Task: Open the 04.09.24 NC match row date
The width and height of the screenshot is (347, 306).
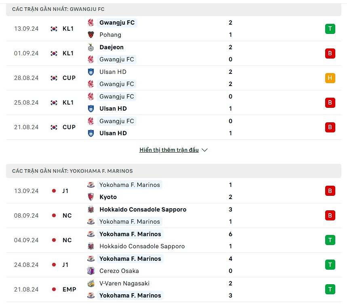Action: (26, 240)
